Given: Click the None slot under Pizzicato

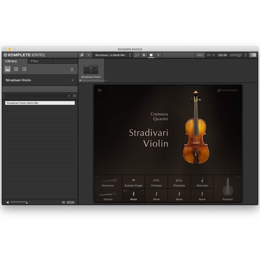Looking at the screenshot, I should coord(179,196).
